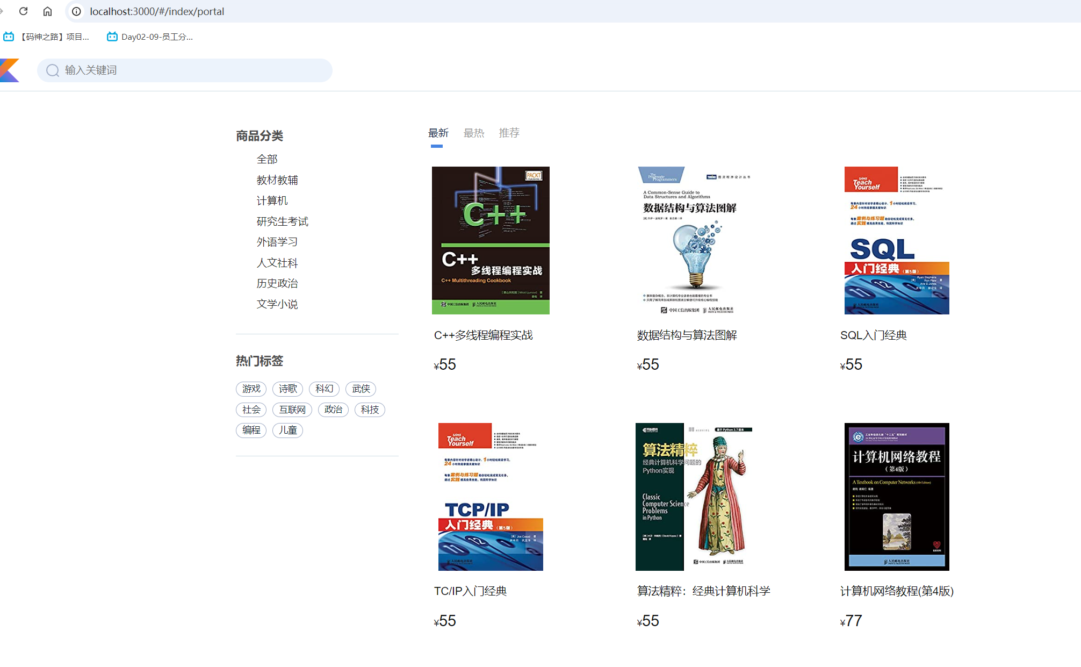
Task: Open the SQL入门经典 book title link
Action: tap(873, 335)
